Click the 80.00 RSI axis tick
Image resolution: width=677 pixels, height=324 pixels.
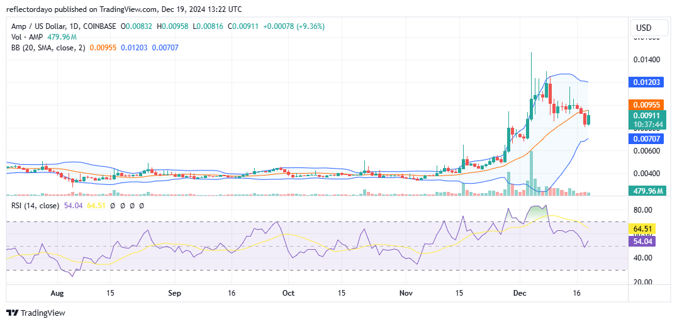(644, 210)
